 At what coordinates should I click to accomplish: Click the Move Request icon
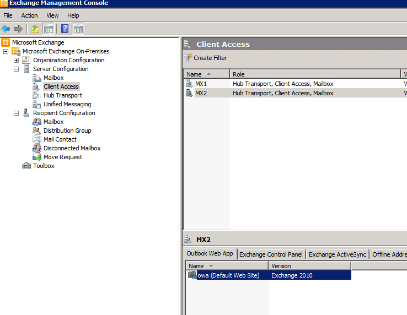(37, 157)
